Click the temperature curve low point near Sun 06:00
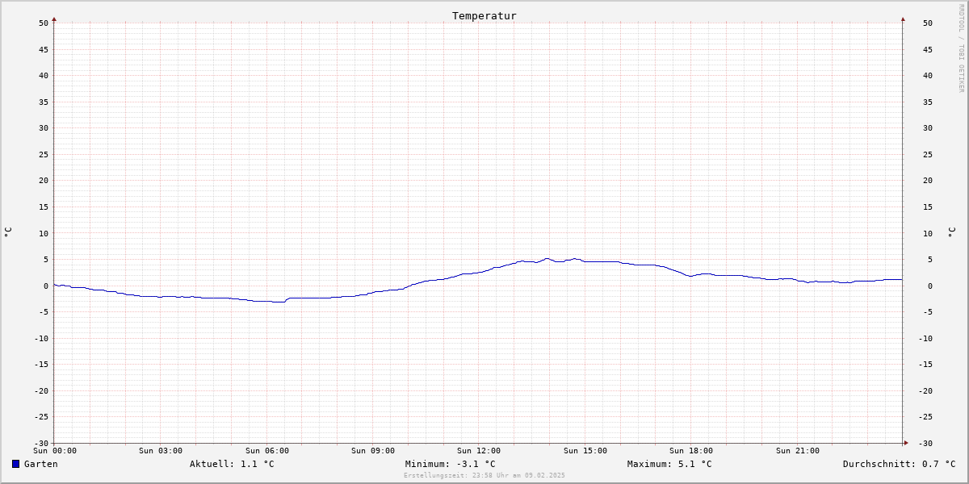This screenshot has height=484, width=969. pyautogui.click(x=279, y=302)
